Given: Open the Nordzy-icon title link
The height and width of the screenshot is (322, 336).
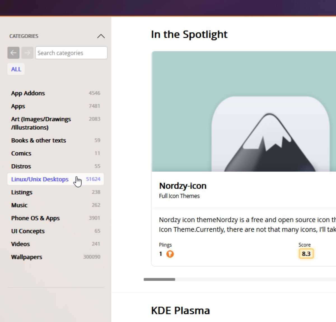Looking at the screenshot, I should pos(183,186).
